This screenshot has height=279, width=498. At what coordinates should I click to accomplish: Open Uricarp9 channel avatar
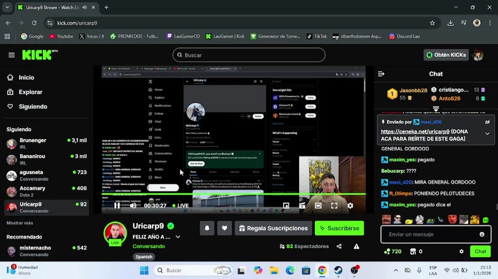tap(115, 233)
